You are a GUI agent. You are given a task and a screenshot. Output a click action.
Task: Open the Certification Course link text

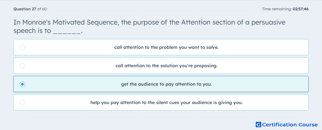click(x=290, y=124)
